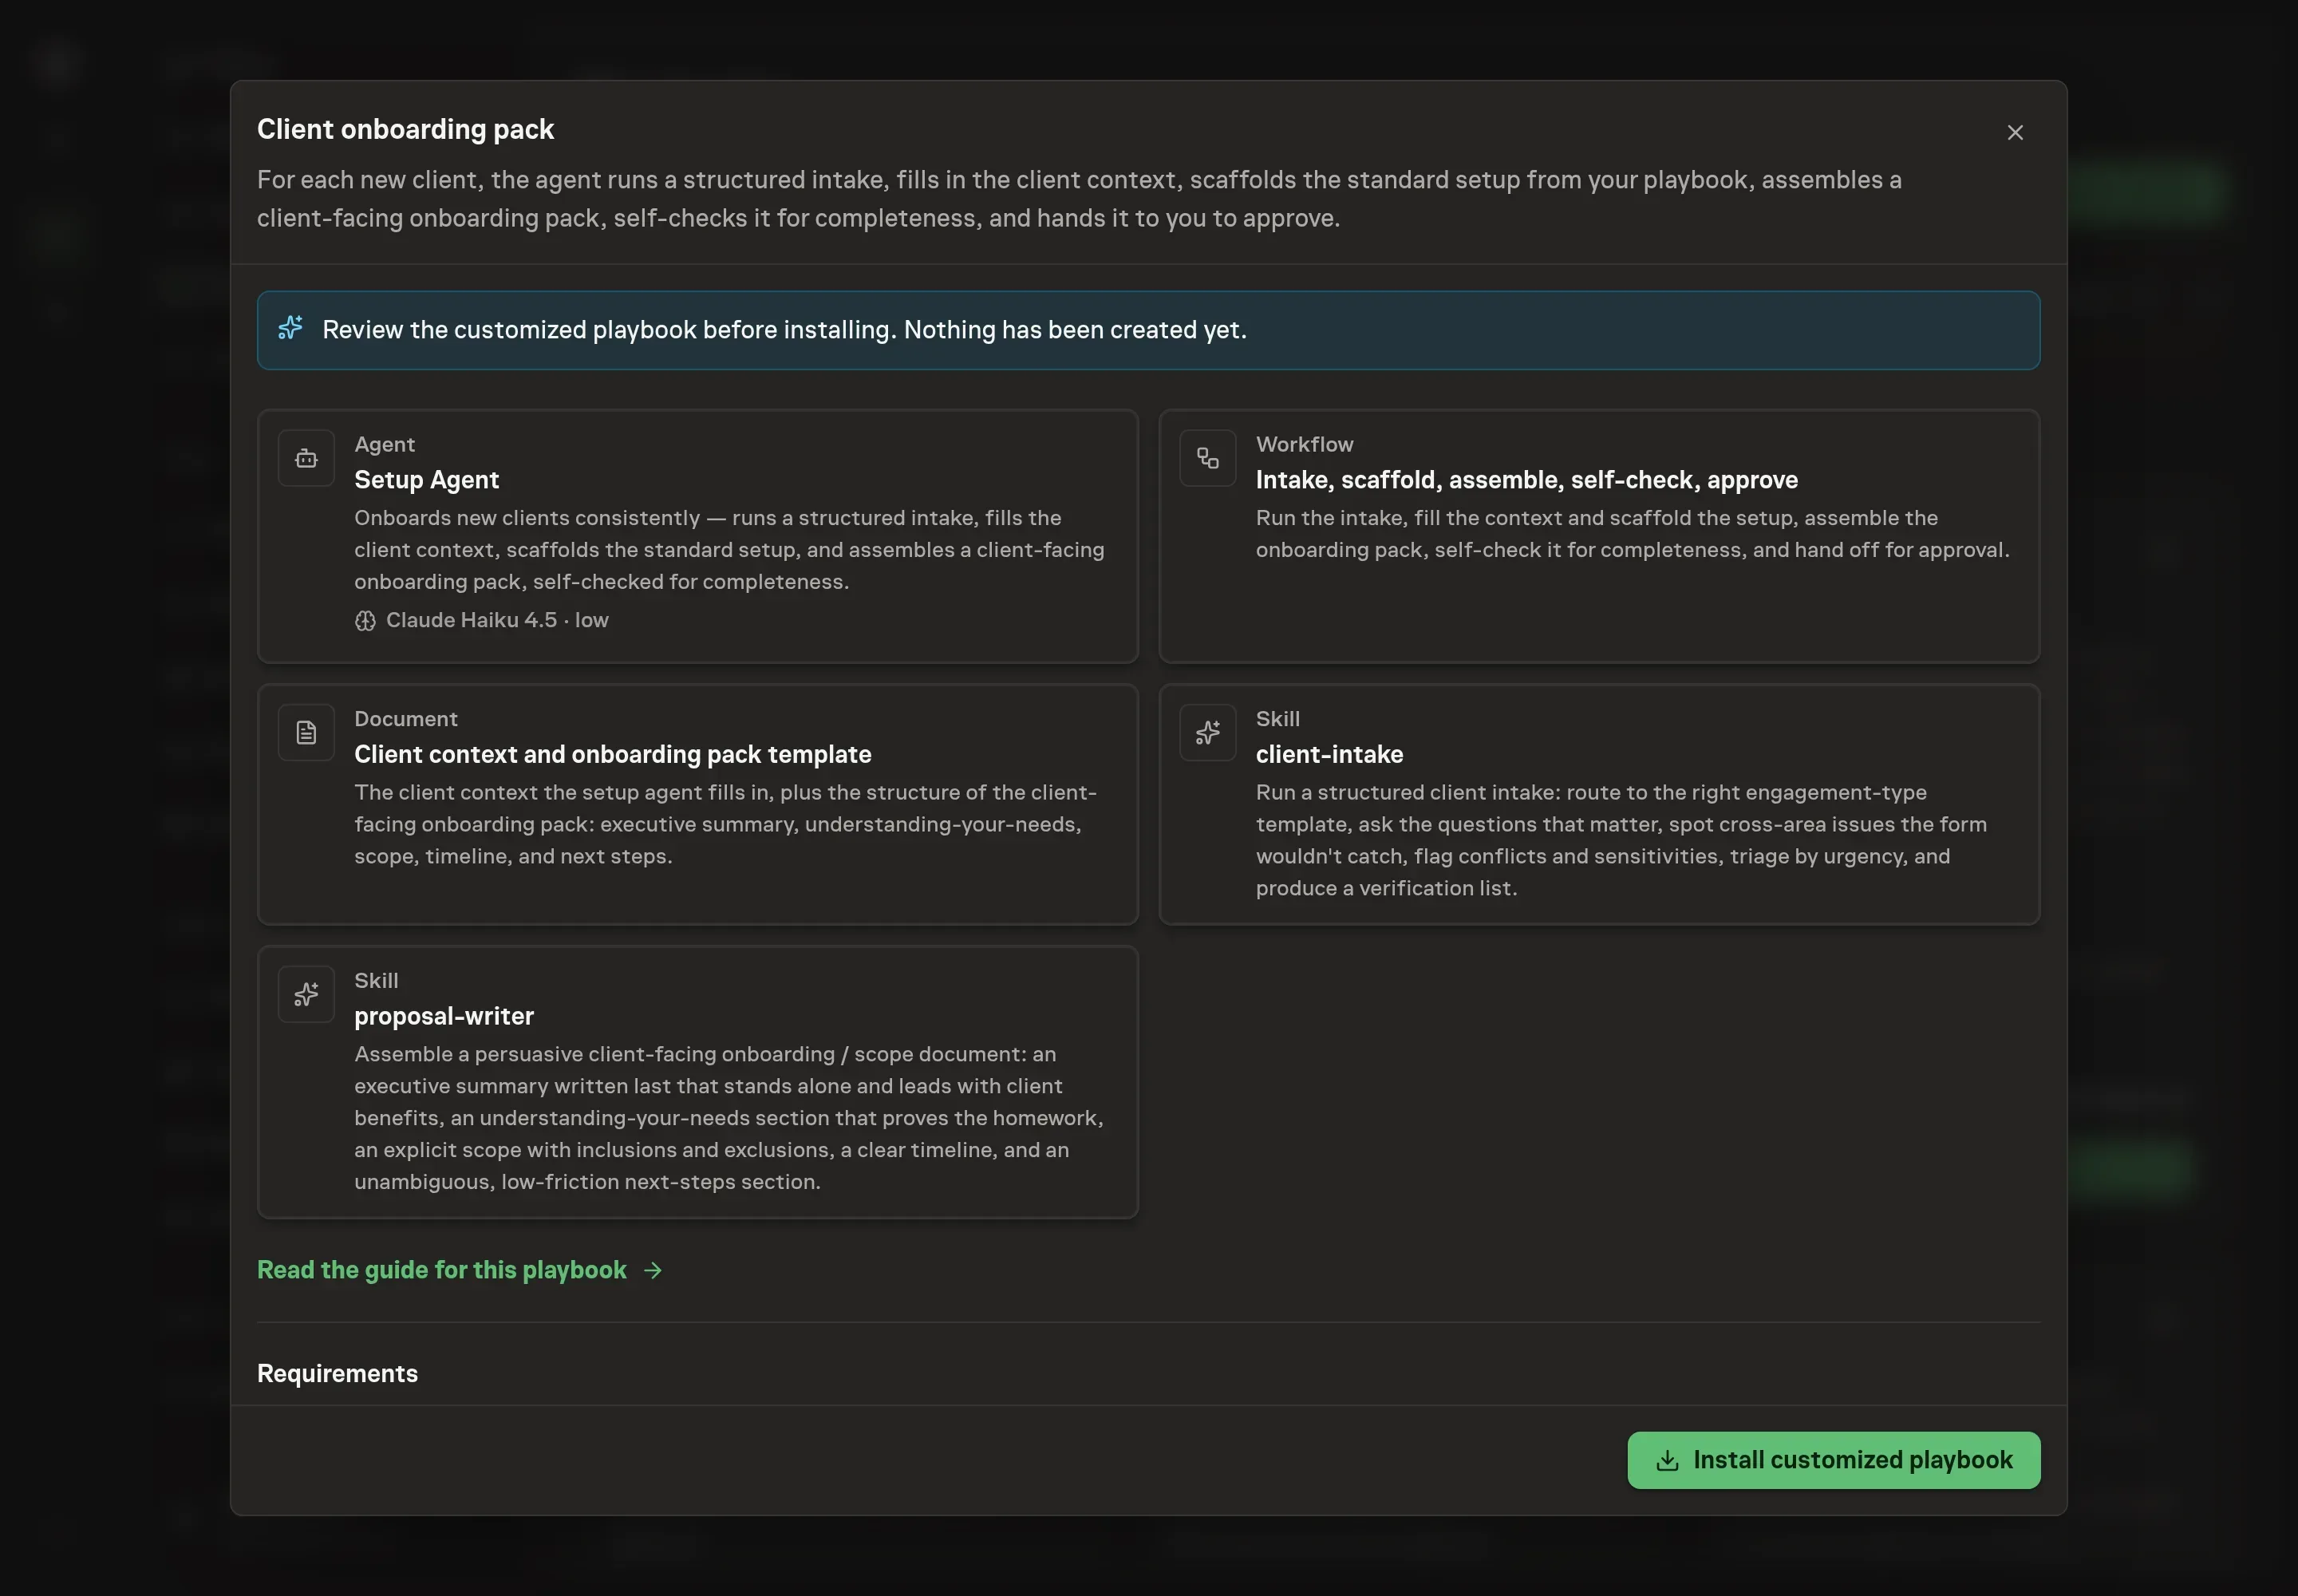Screen dimensions: 2298x1596
Task: Click the 'Client onboarding pack' dialog title
Action: point(405,129)
